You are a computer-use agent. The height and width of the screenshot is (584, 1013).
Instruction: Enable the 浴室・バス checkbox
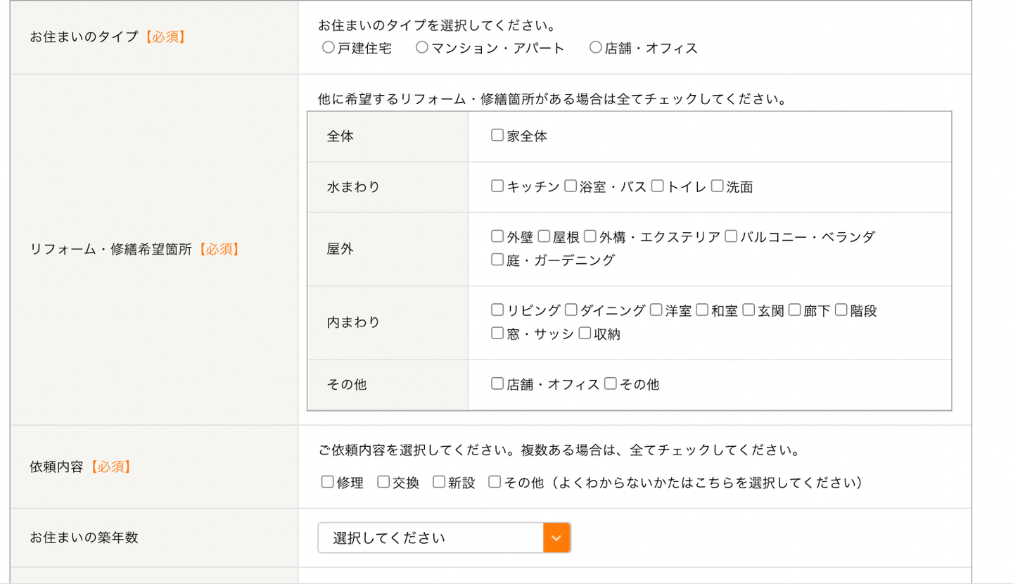pyautogui.click(x=570, y=186)
